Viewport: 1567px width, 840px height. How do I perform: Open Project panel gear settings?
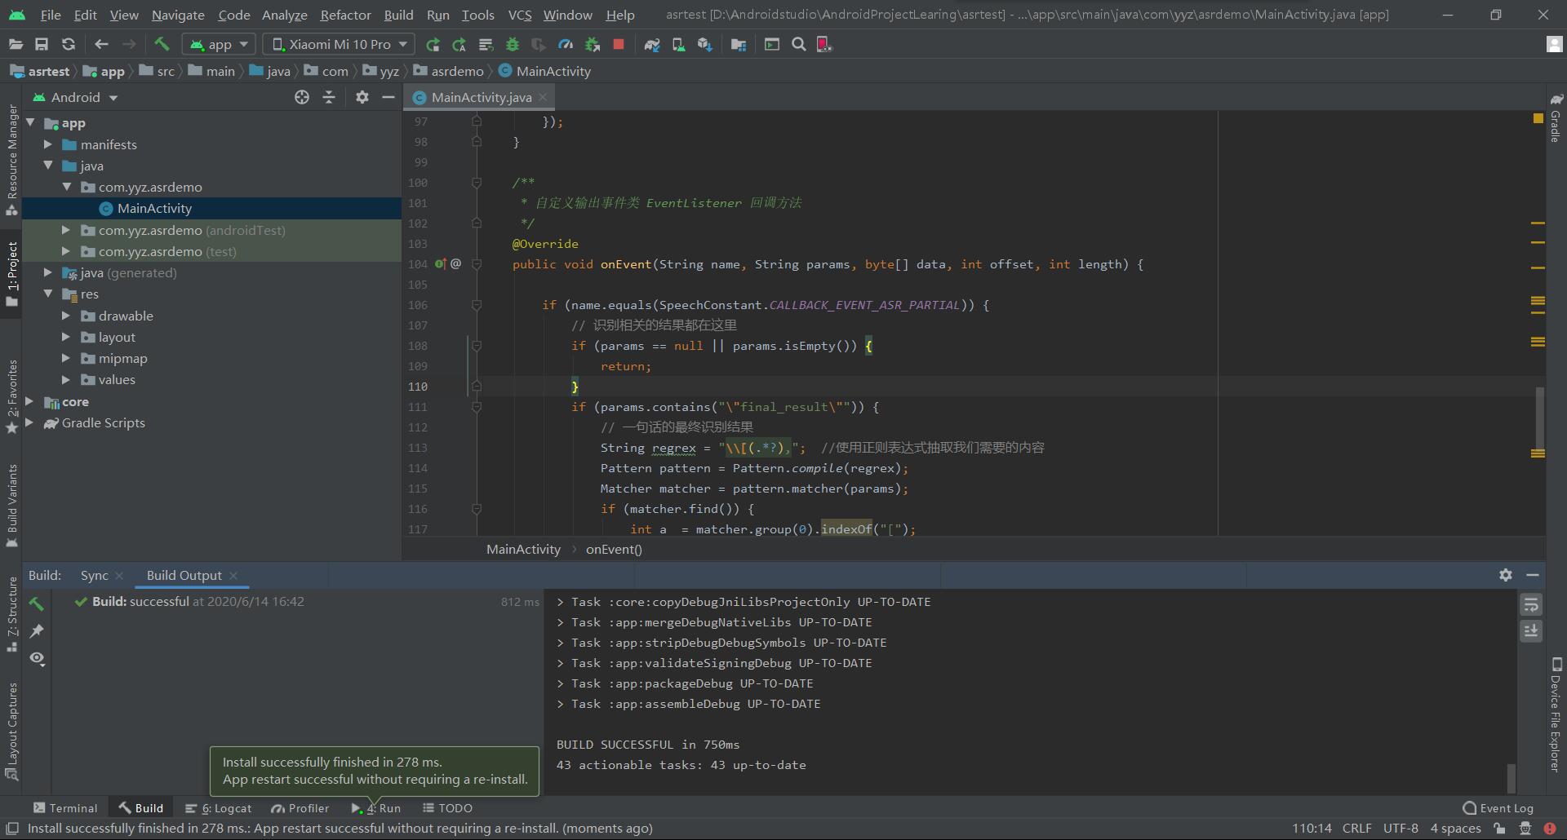[362, 97]
